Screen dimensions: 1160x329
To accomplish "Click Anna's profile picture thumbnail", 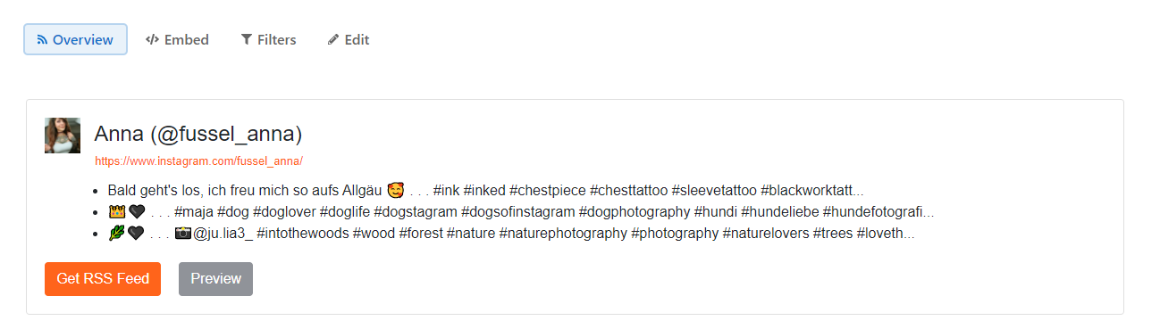I will [x=63, y=136].
